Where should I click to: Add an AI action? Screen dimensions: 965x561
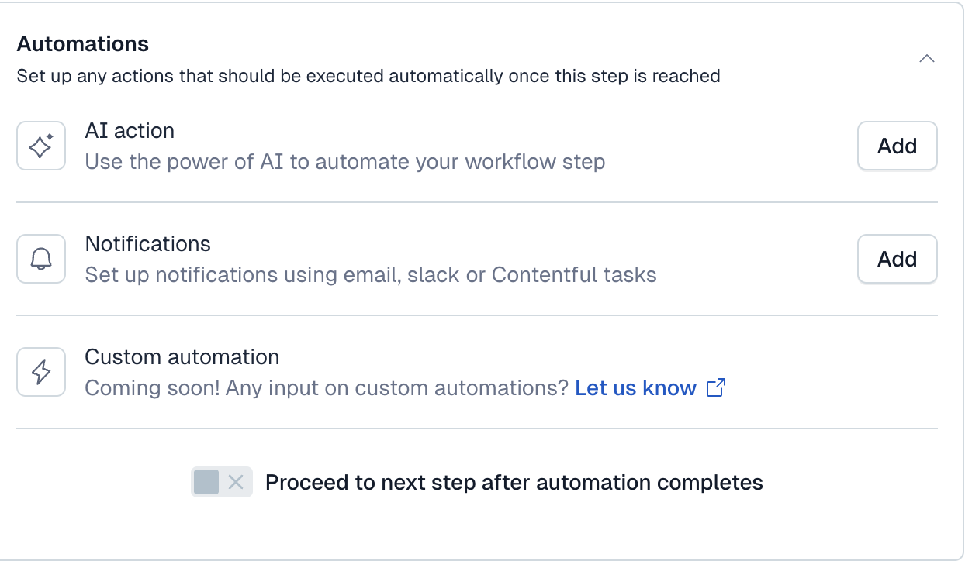coord(897,146)
